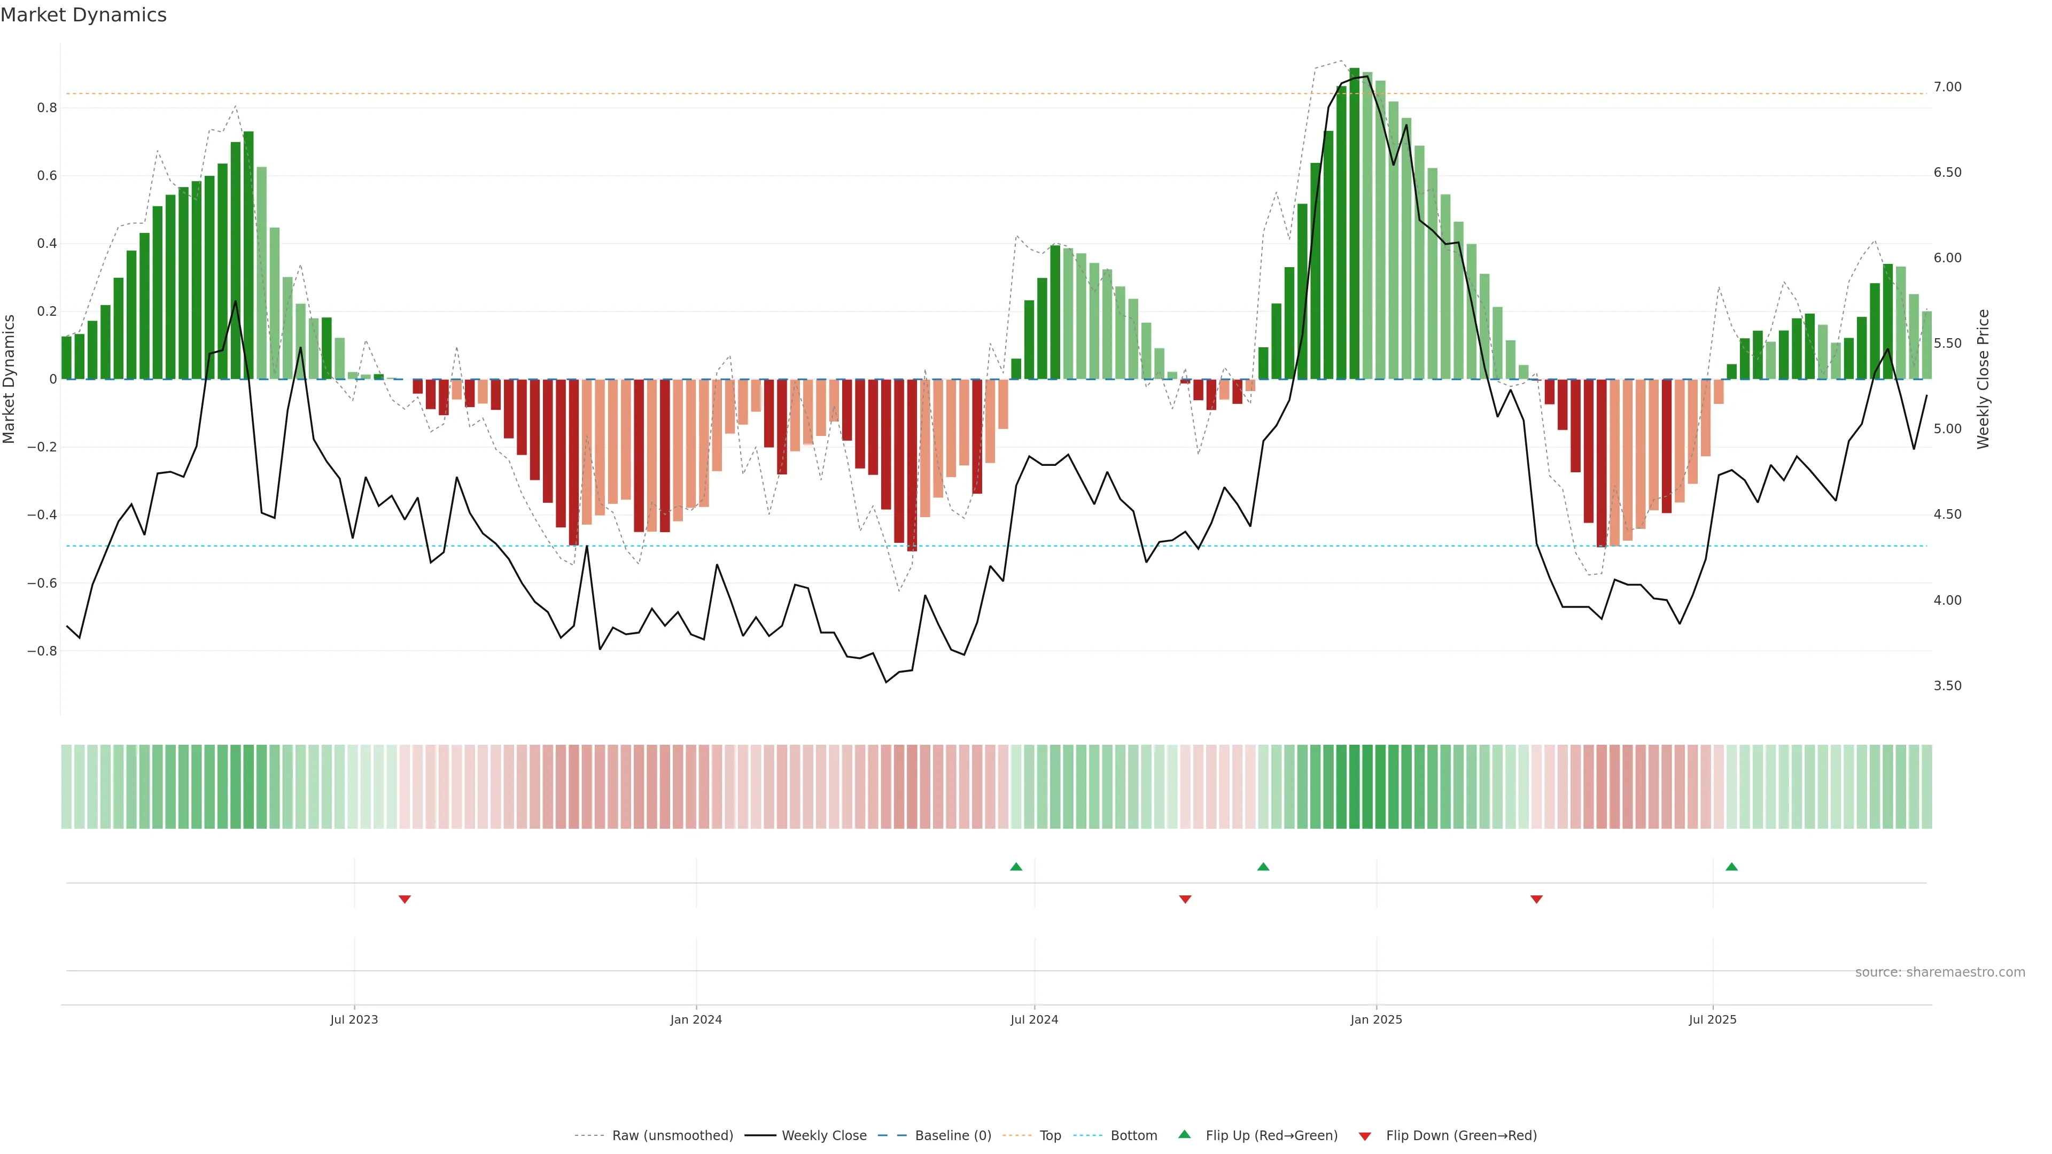This screenshot has height=1154, width=2052.
Task: Click the Weekly Close Price axis title
Action: [x=1984, y=379]
